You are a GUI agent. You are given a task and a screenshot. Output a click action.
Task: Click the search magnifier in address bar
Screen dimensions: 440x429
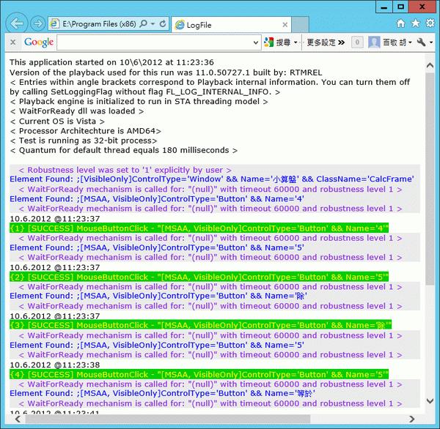tap(144, 24)
